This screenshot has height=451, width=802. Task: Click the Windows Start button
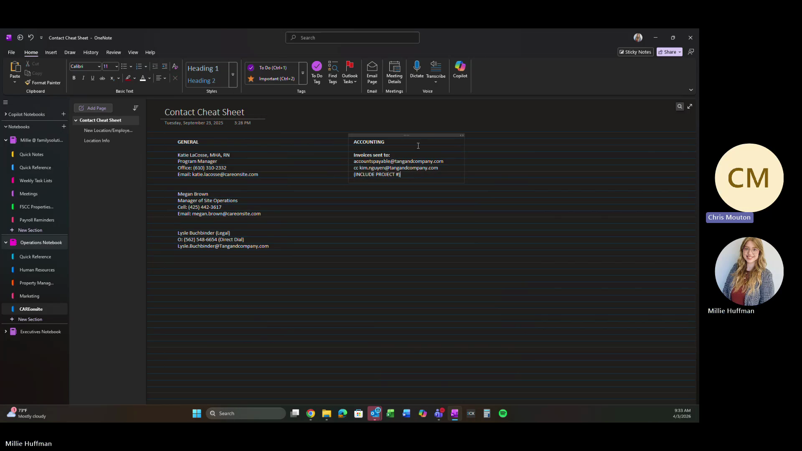197,413
